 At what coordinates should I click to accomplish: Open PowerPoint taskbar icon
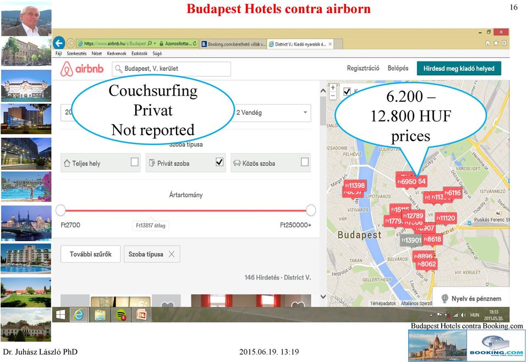tap(142, 315)
